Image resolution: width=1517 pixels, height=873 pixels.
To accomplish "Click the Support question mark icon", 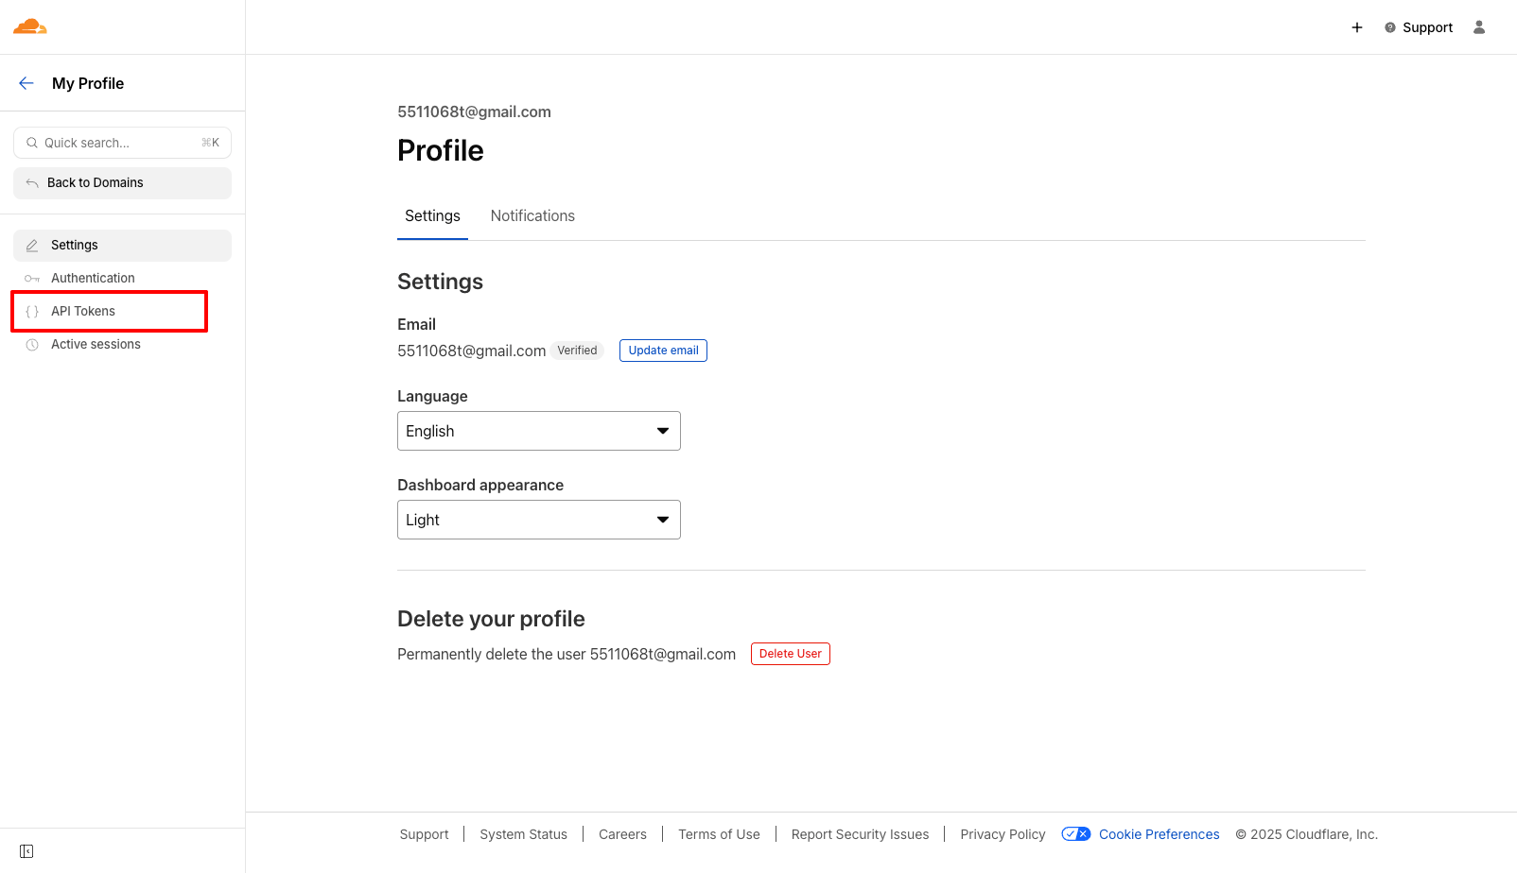I will pyautogui.click(x=1390, y=27).
